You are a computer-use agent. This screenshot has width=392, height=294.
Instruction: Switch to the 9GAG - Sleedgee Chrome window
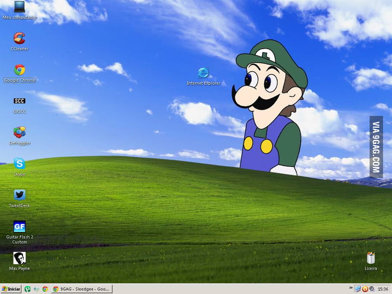coord(82,289)
